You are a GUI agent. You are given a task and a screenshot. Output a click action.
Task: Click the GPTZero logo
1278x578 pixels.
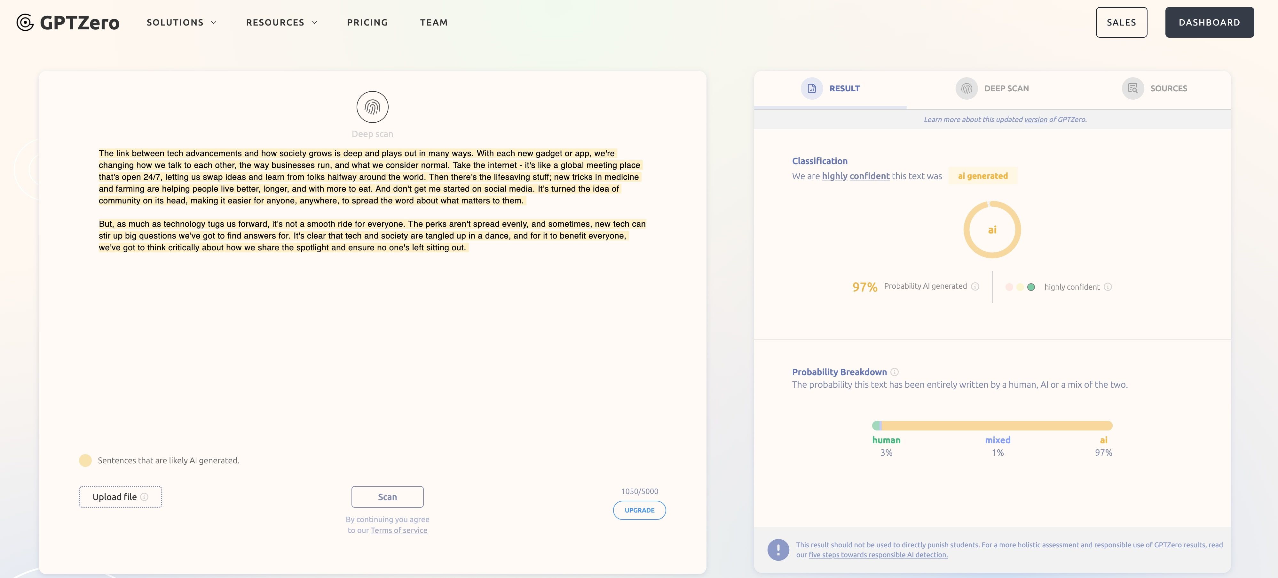click(68, 22)
